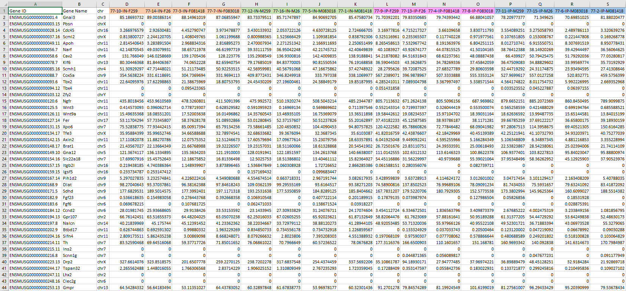
Task: Select gene name cell 'Clec2g'
Action: click(79, 281)
